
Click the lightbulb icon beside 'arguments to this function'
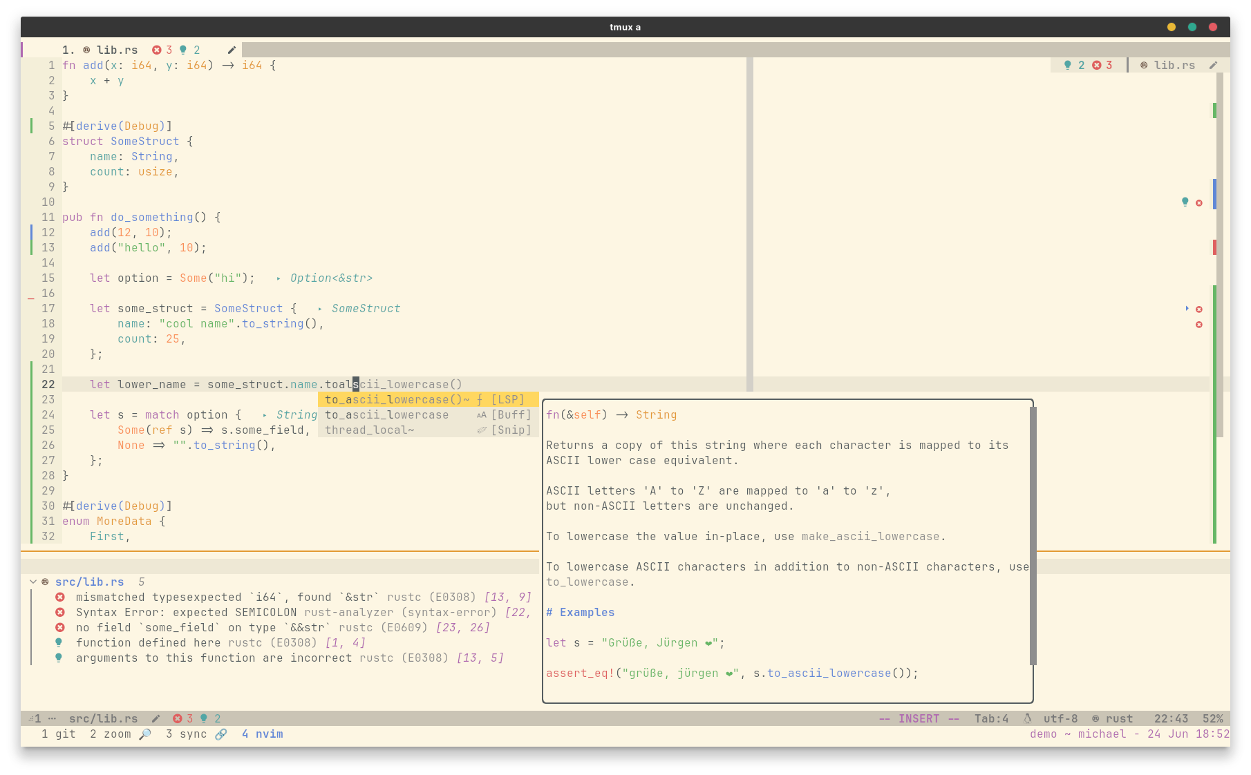pyautogui.click(x=59, y=658)
